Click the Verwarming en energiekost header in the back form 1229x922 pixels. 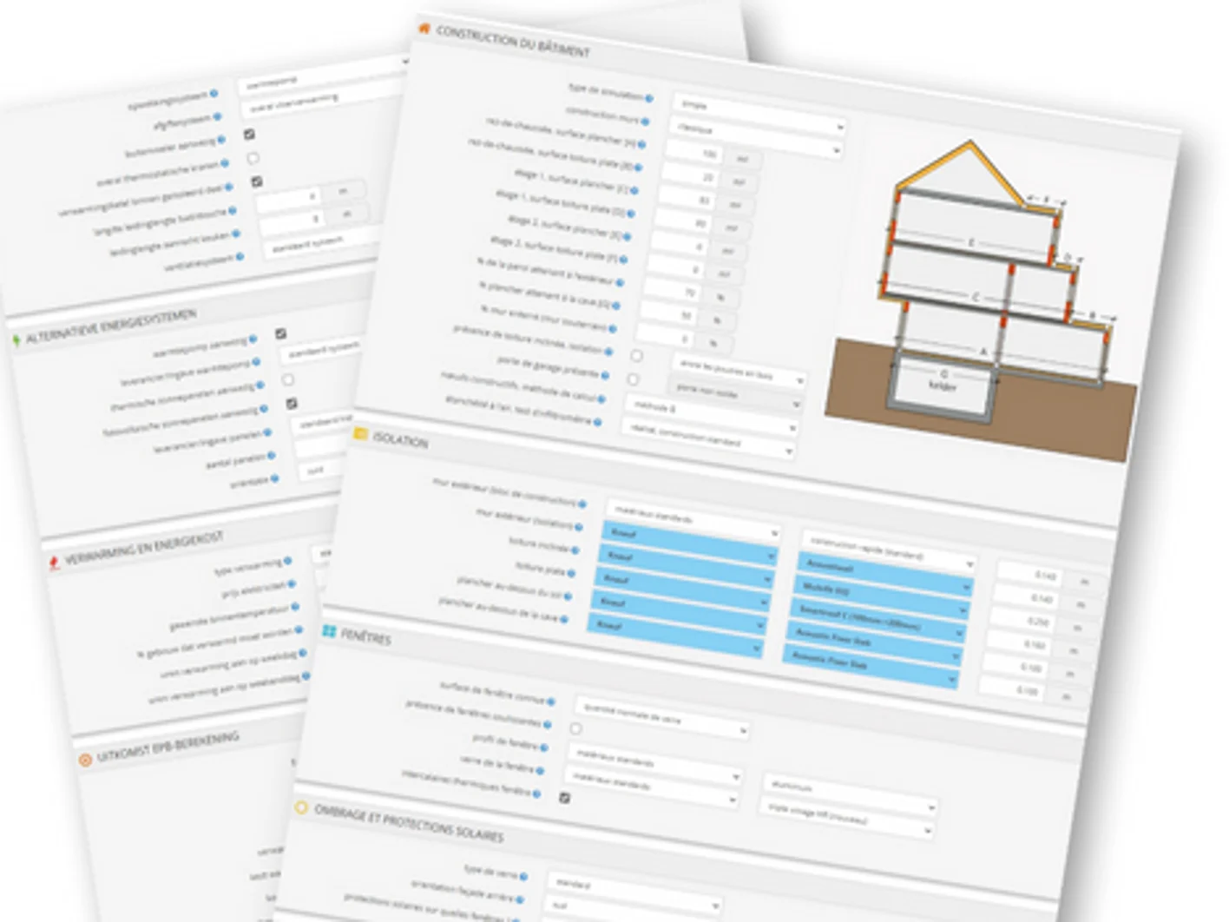click(144, 549)
